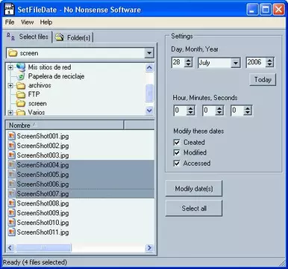Click the ScreenShot001.jpg file icon
This screenshot has width=288, height=269.
(11, 136)
